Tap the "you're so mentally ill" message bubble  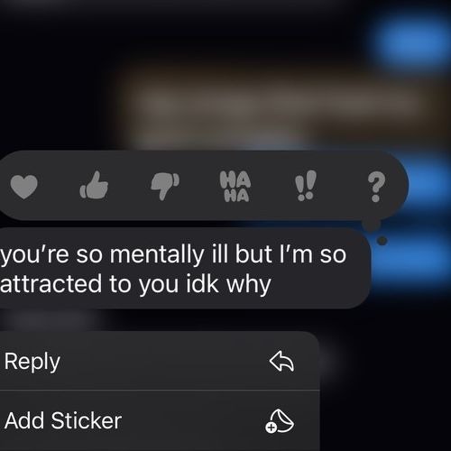click(x=184, y=268)
